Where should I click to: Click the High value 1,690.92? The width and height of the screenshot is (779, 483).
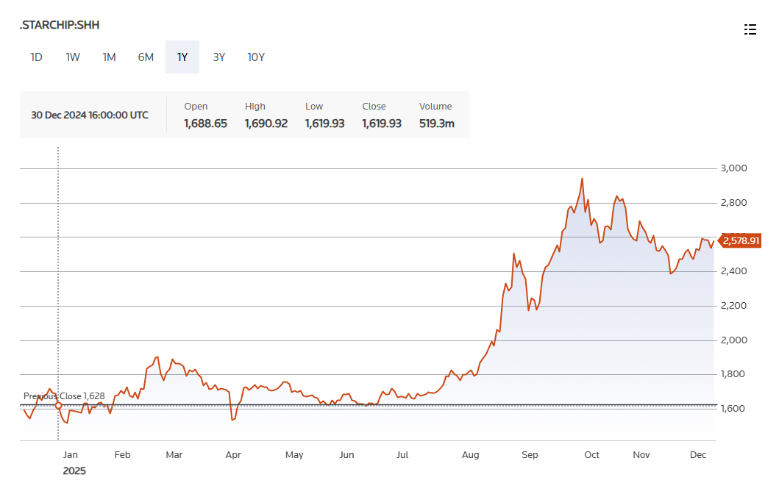click(266, 124)
